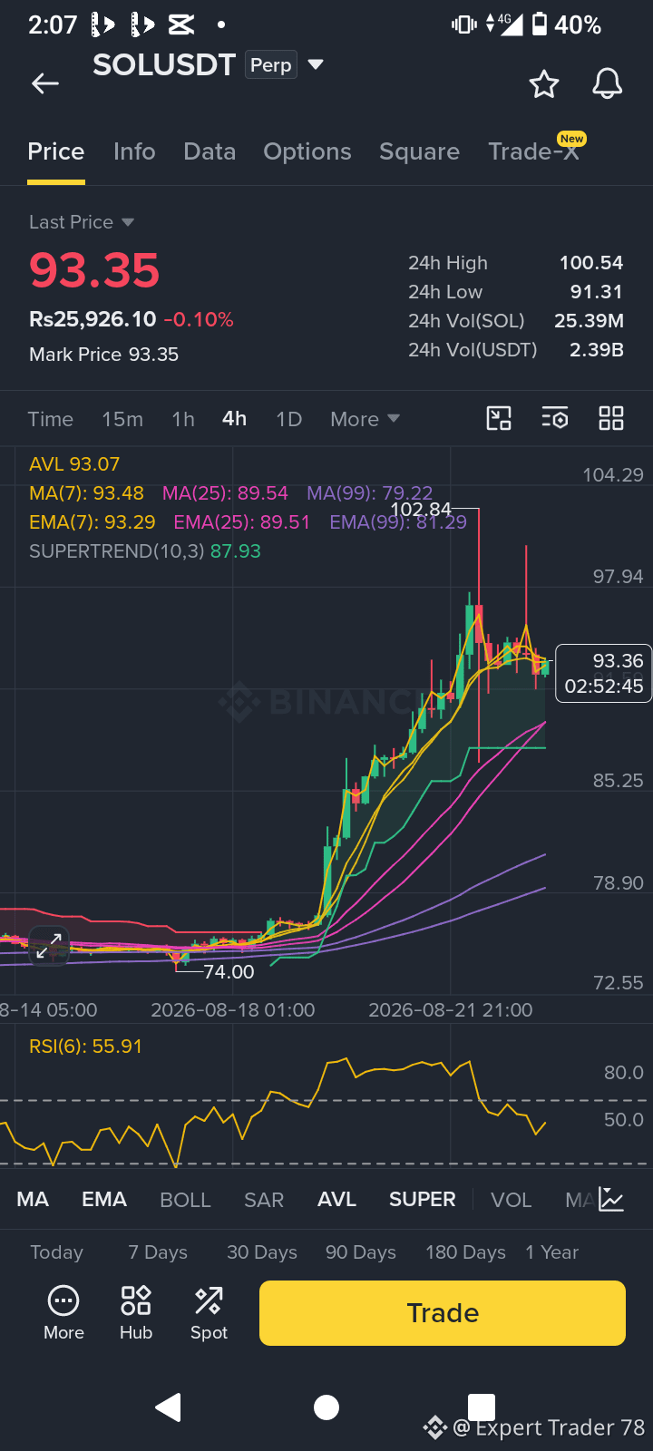This screenshot has height=1451, width=653.
Task: Switch to the Options tab
Action: point(307,151)
